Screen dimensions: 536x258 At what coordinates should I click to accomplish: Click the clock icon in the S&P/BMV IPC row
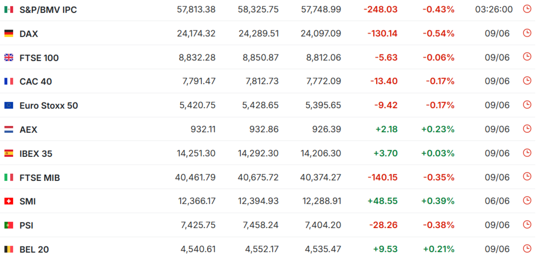click(x=527, y=9)
